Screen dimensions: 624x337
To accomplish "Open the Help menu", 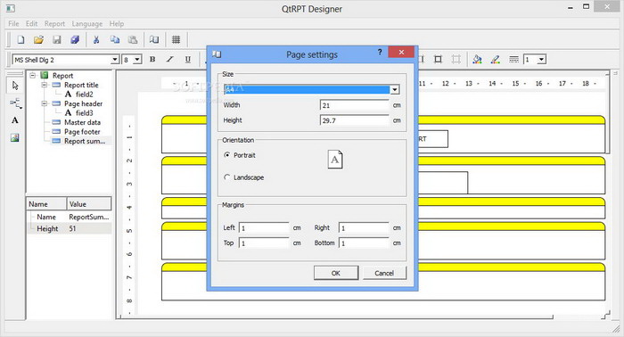I will (117, 23).
